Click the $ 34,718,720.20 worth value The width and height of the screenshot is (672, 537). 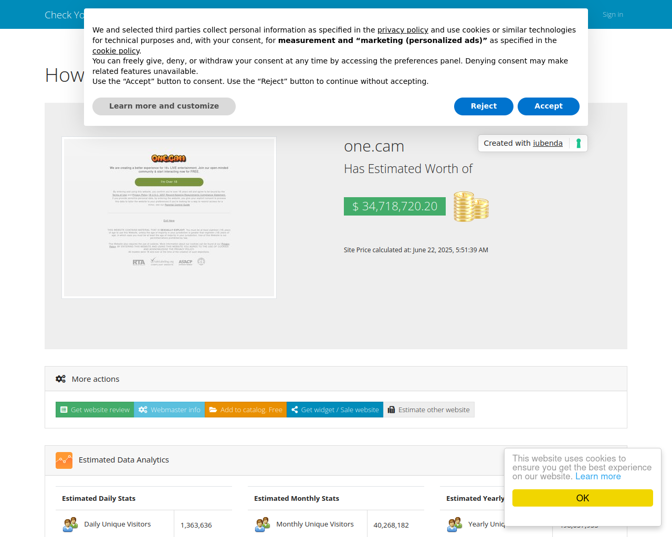pyautogui.click(x=395, y=206)
